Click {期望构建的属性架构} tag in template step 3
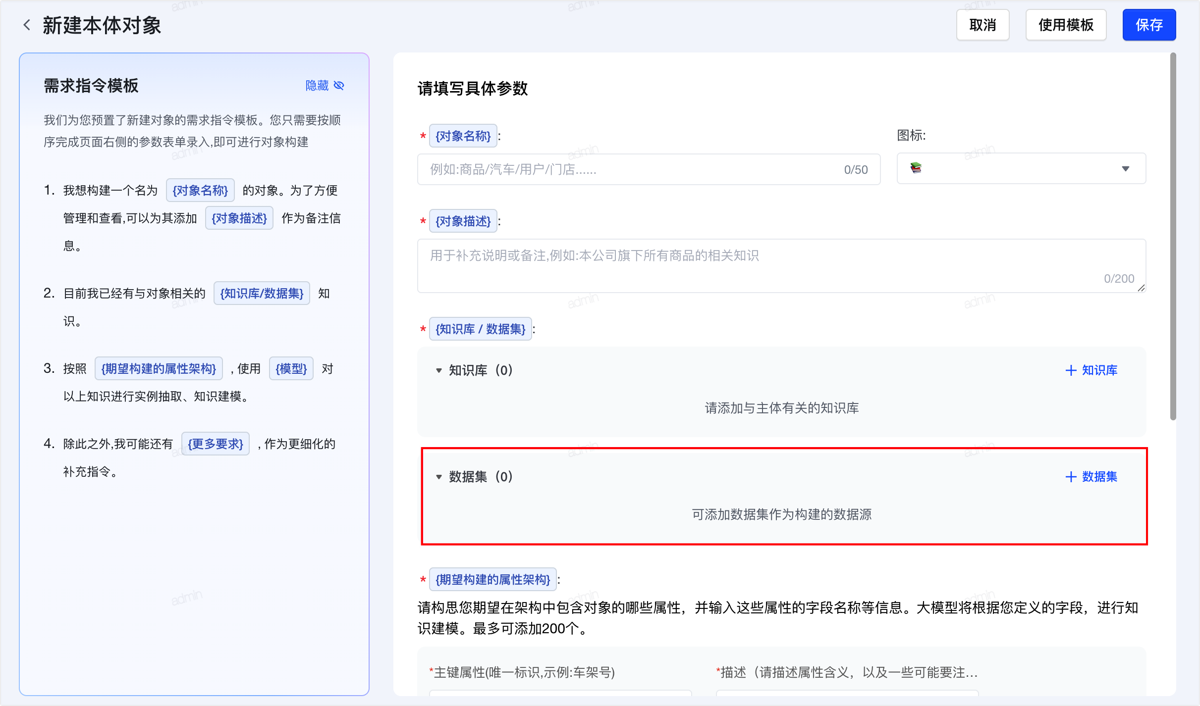 [x=159, y=369]
